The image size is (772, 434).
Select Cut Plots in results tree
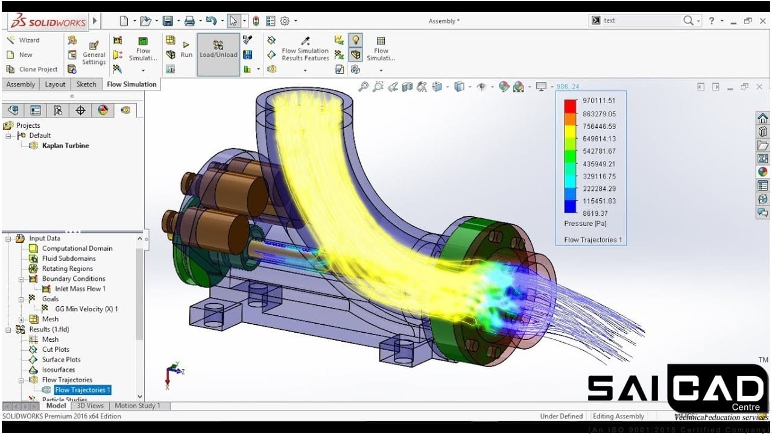(x=55, y=350)
